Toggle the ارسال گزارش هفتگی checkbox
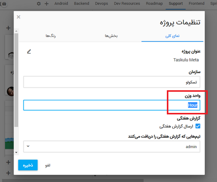Image resolution: width=217 pixels, height=182 pixels. tap(198, 126)
